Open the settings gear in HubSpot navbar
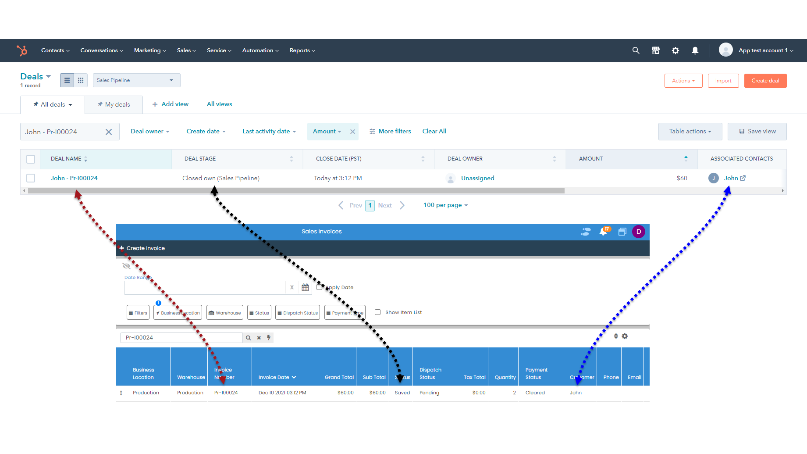The width and height of the screenshot is (807, 454). pyautogui.click(x=675, y=50)
